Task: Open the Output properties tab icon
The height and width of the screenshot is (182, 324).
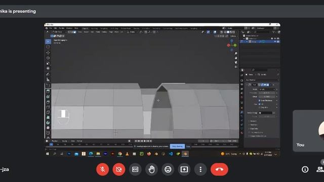Action: pyautogui.click(x=242, y=84)
